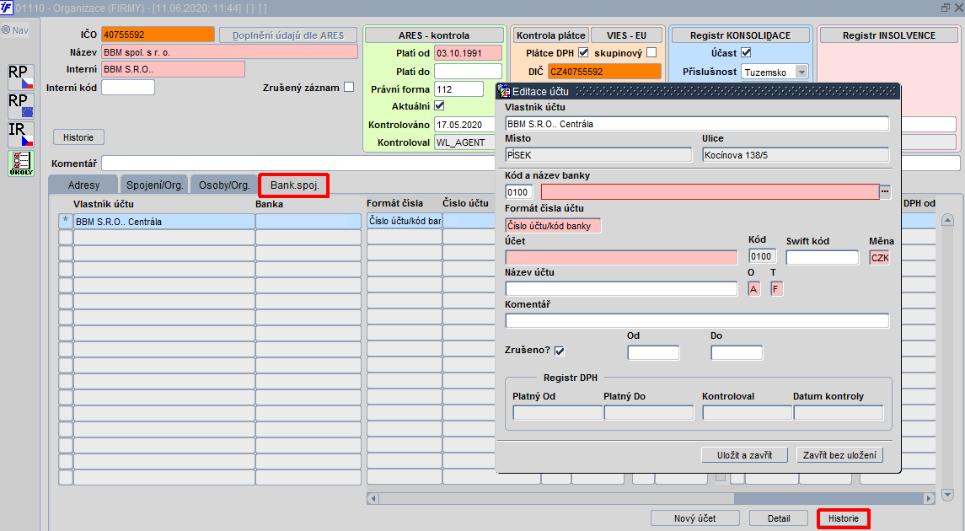965x531 pixels.
Task: Click the horizontal scrollbar left arrow
Action: pos(373,498)
